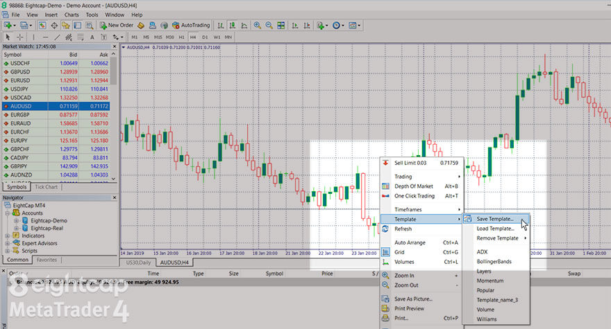This screenshot has width=611, height=329.
Task: Open the Charts menu
Action: pos(72,15)
